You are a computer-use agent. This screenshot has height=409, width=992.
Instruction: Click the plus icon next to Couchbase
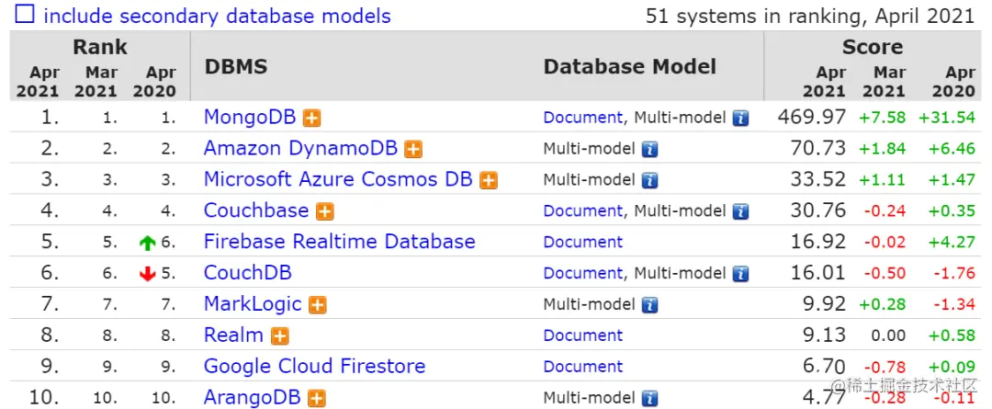point(325,212)
